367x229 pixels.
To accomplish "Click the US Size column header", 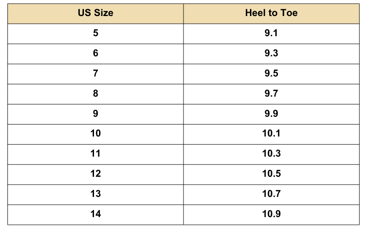I will click(x=95, y=13).
